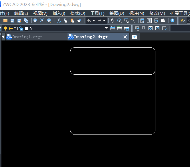Image resolution: width=190 pixels, height=167 pixels.
Task: Open the 视图(V) menu
Action: pos(40,13)
